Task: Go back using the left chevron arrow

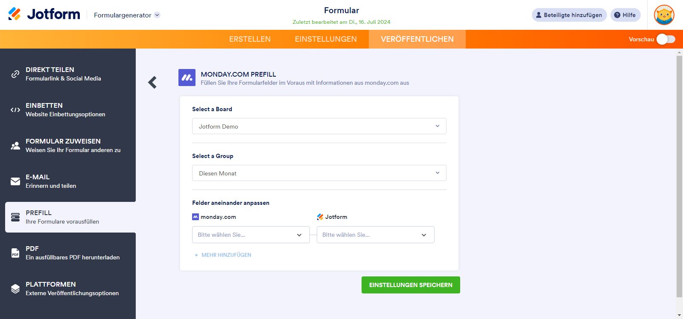Action: click(152, 82)
